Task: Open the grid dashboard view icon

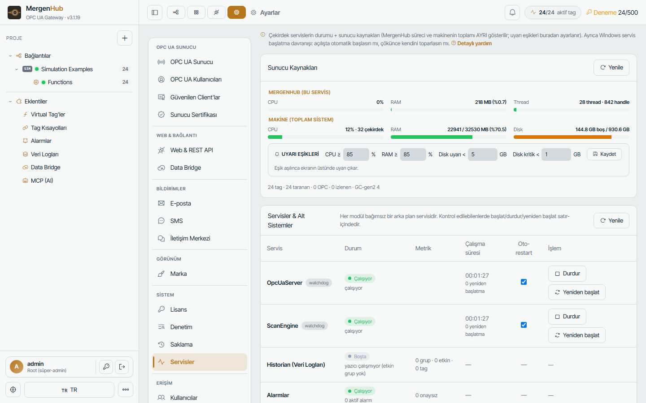Action: [x=196, y=13]
